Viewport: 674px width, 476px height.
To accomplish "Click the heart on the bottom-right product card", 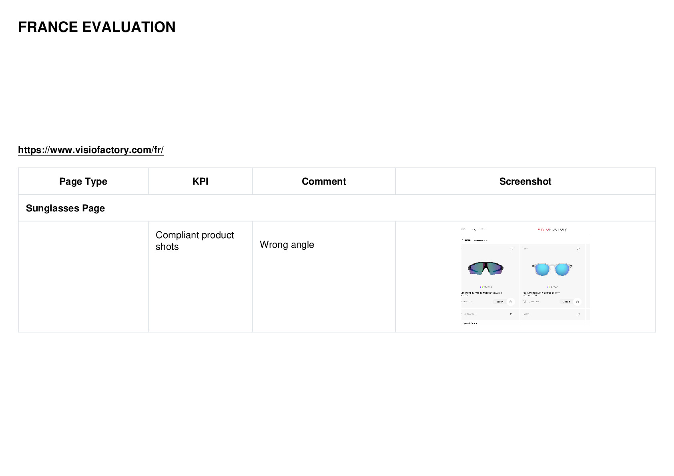I will (x=578, y=315).
